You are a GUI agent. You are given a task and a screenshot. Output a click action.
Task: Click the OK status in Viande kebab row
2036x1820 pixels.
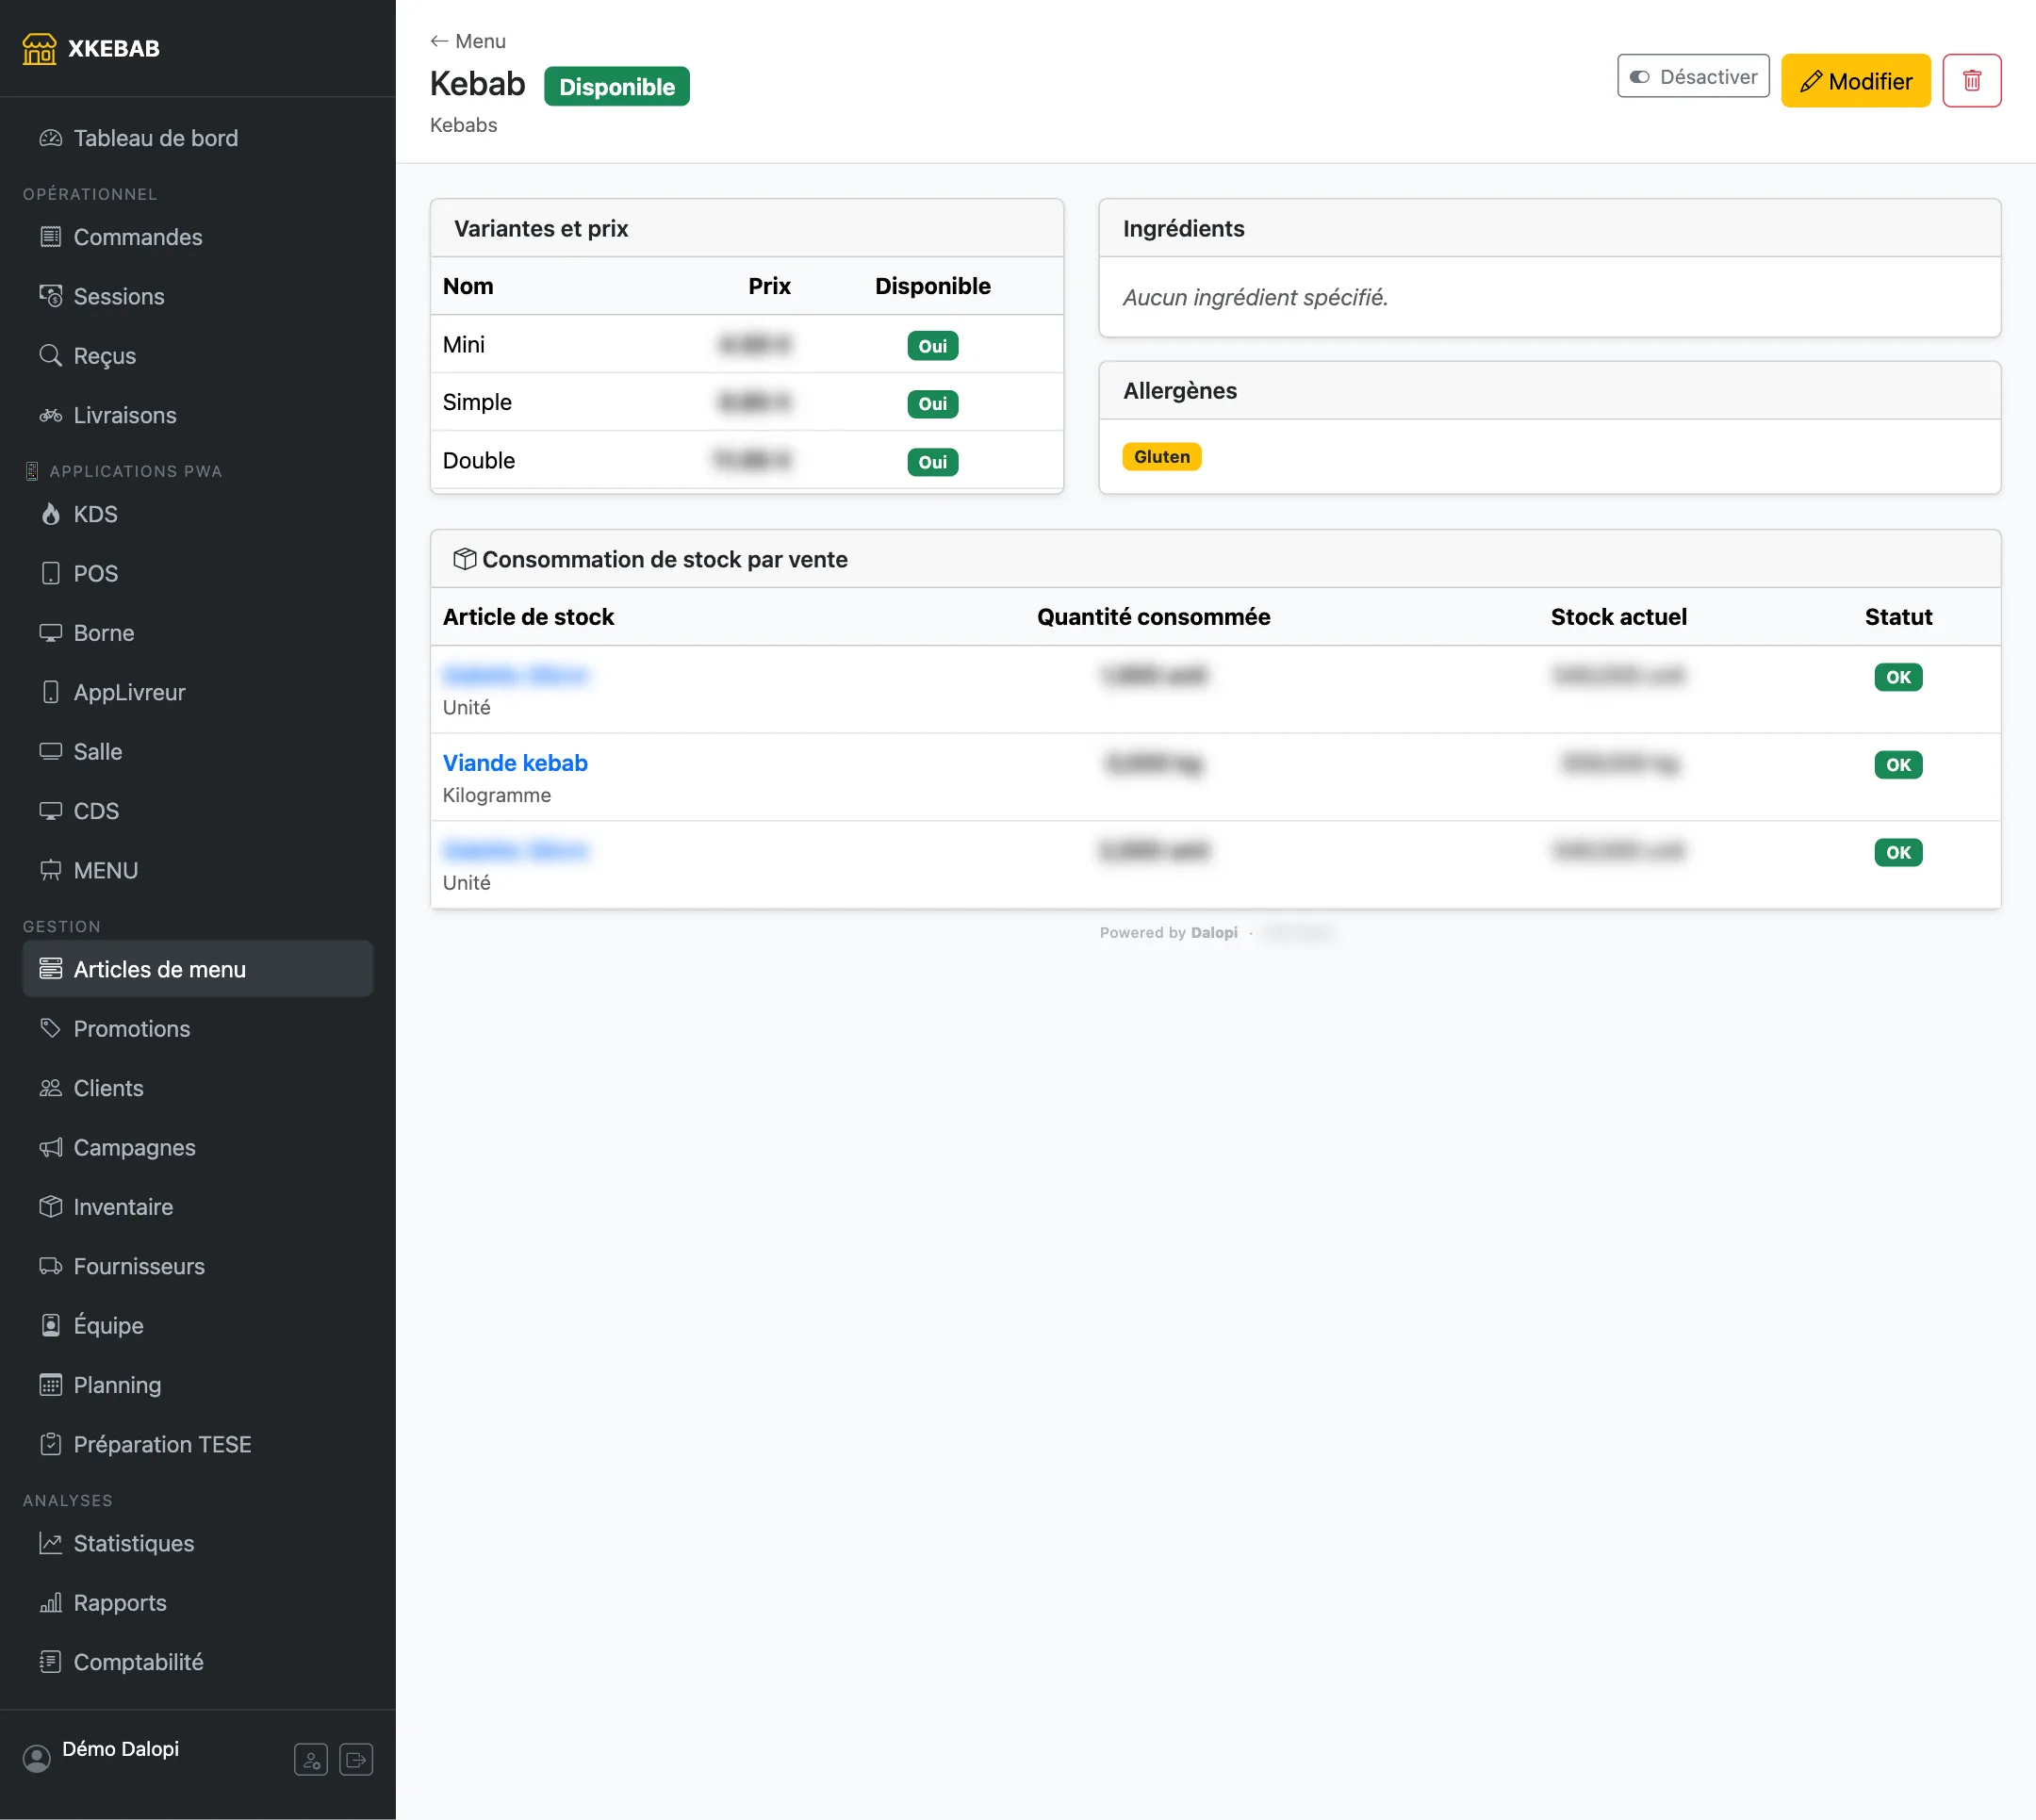pos(1898,765)
